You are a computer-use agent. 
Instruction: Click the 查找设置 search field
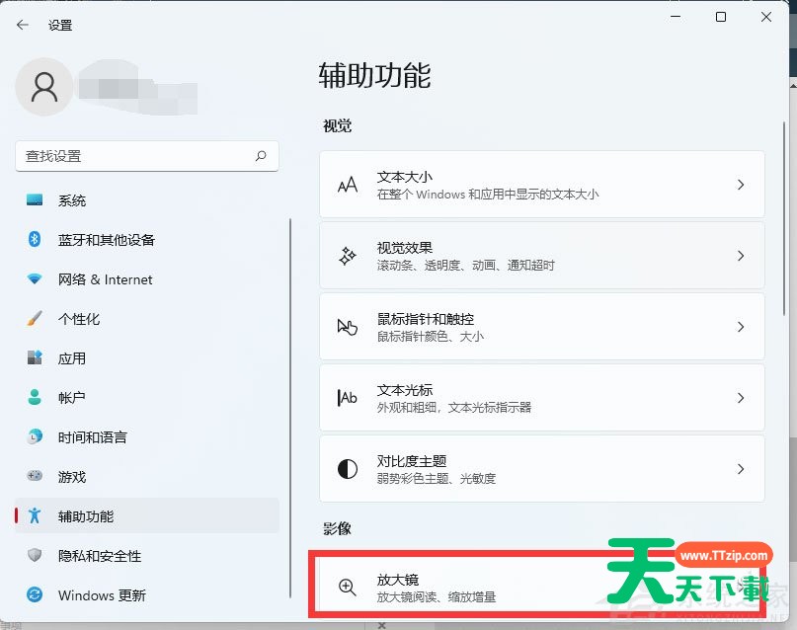(x=128, y=156)
